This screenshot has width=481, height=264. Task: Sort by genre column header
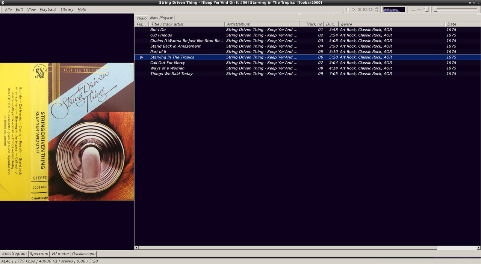click(392, 24)
